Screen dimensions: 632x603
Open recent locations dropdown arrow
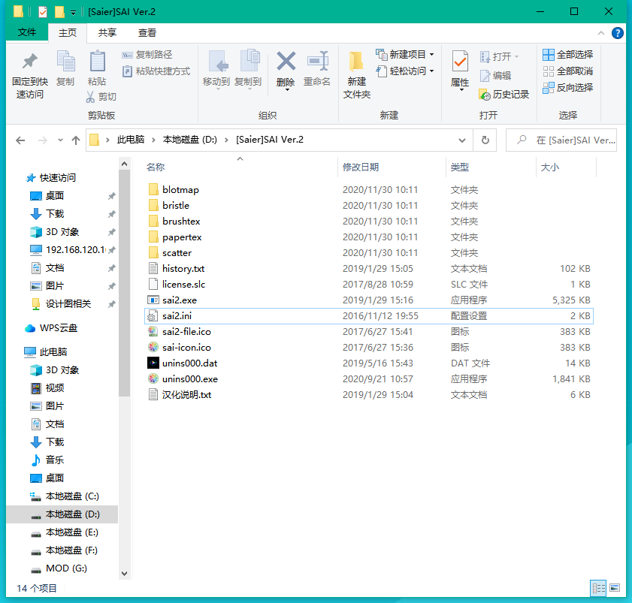pyautogui.click(x=60, y=140)
